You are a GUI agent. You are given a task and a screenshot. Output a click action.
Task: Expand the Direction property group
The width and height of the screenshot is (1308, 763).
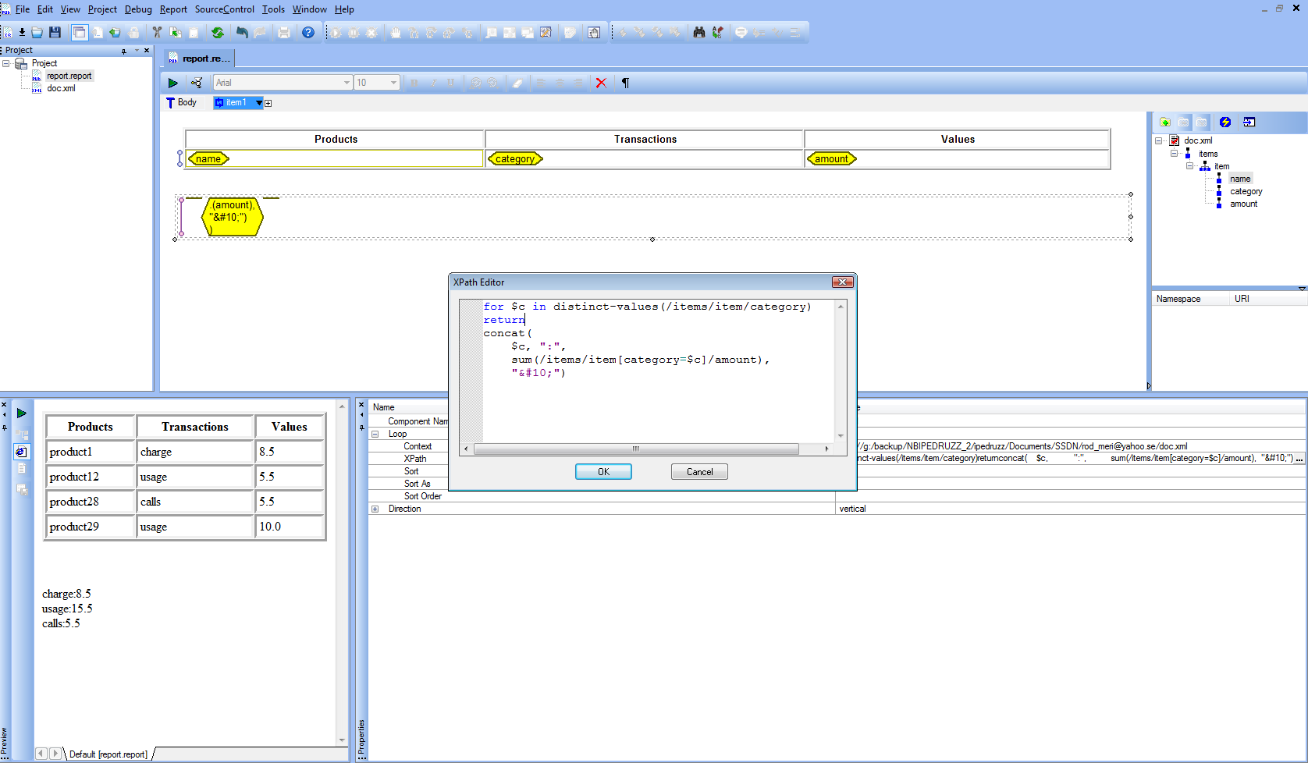(x=375, y=509)
